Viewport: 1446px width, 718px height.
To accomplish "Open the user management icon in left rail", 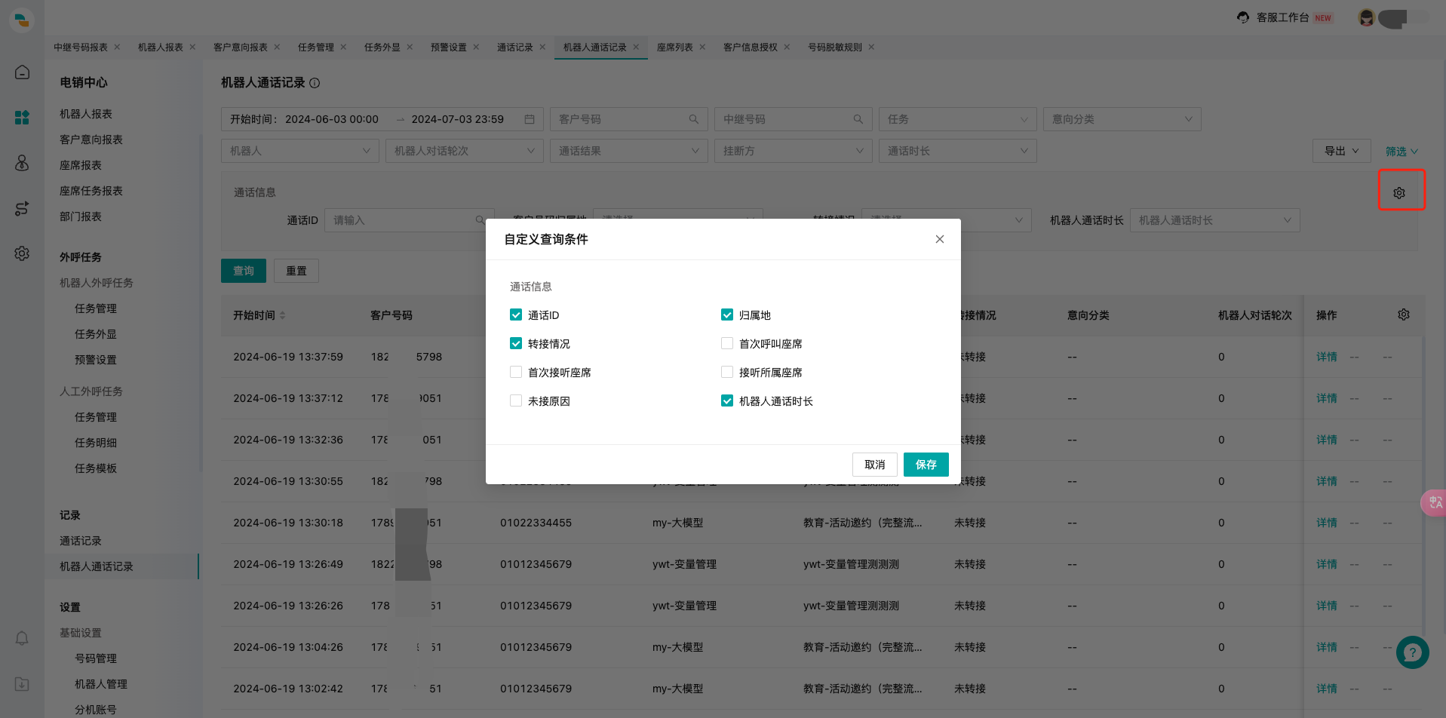I will [22, 163].
